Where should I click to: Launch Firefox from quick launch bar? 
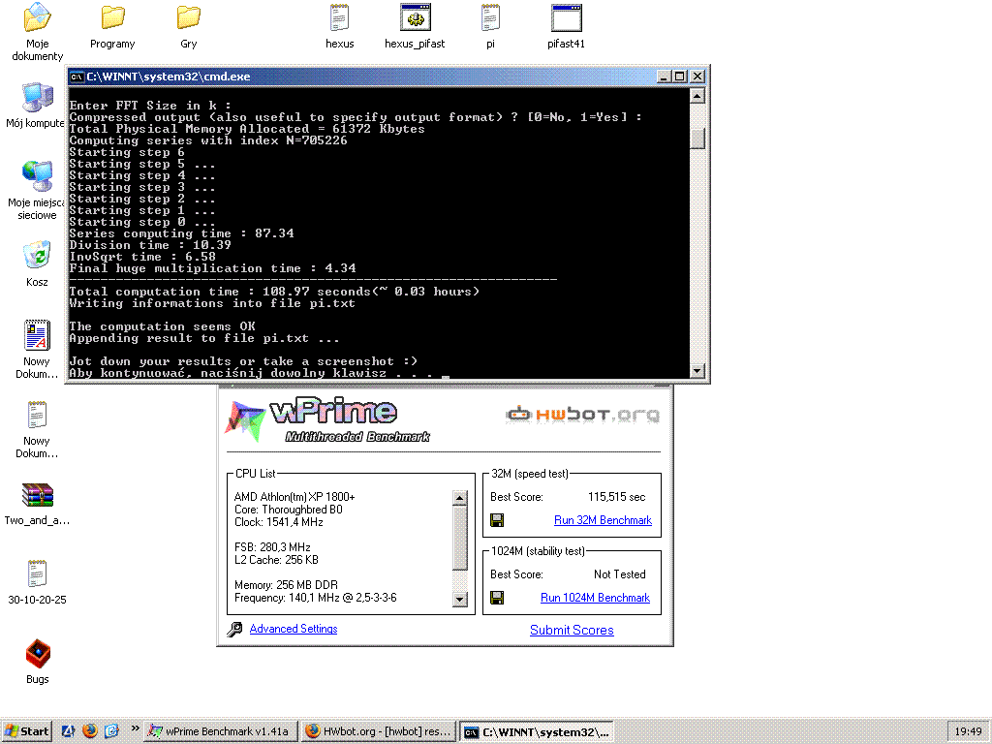(90, 730)
